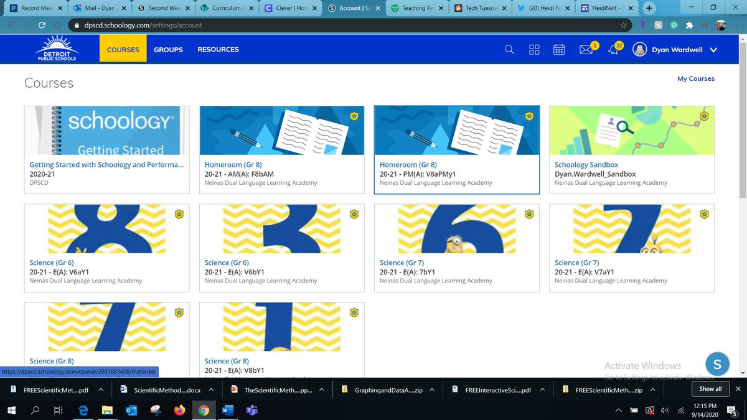Click Show all downloads button
The image size is (747, 420).
click(710, 389)
